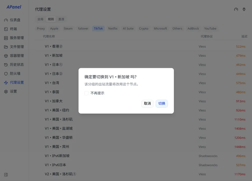Click the 代理协议 column header

(207, 37)
